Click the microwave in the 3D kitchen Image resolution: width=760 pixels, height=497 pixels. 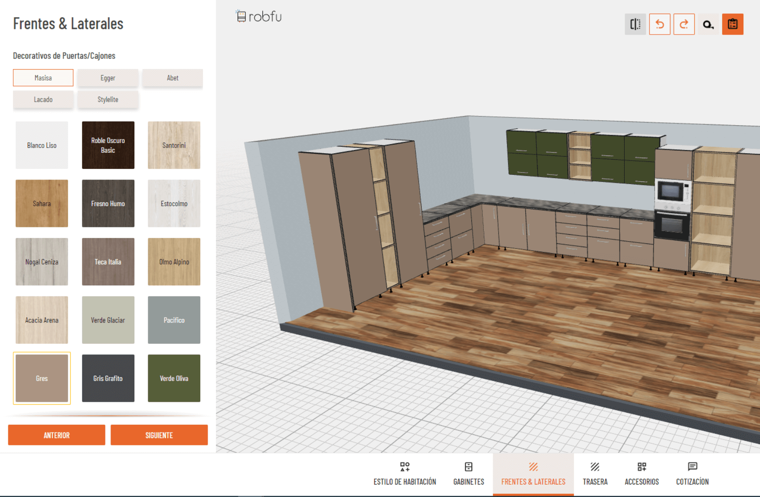point(672,191)
